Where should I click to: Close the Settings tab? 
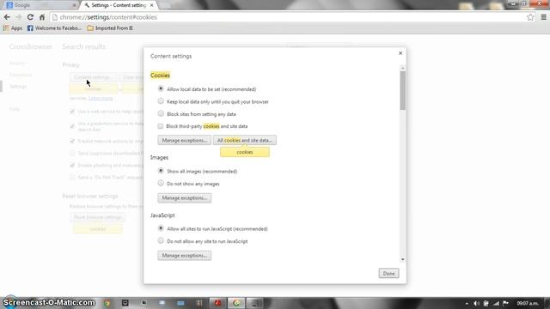151,5
